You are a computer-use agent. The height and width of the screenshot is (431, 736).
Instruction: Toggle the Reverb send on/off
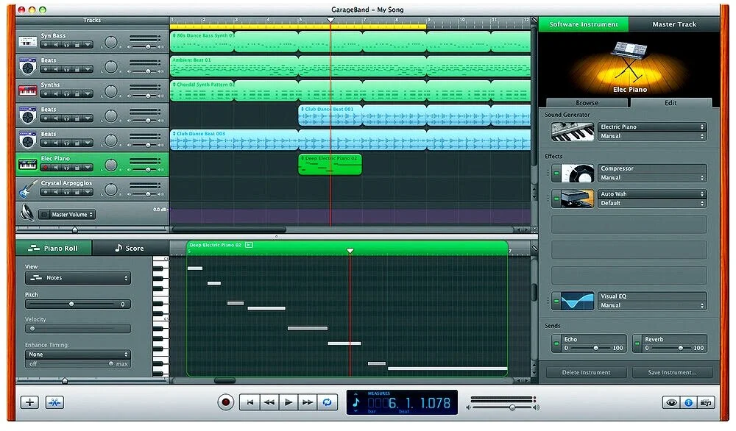(x=637, y=343)
